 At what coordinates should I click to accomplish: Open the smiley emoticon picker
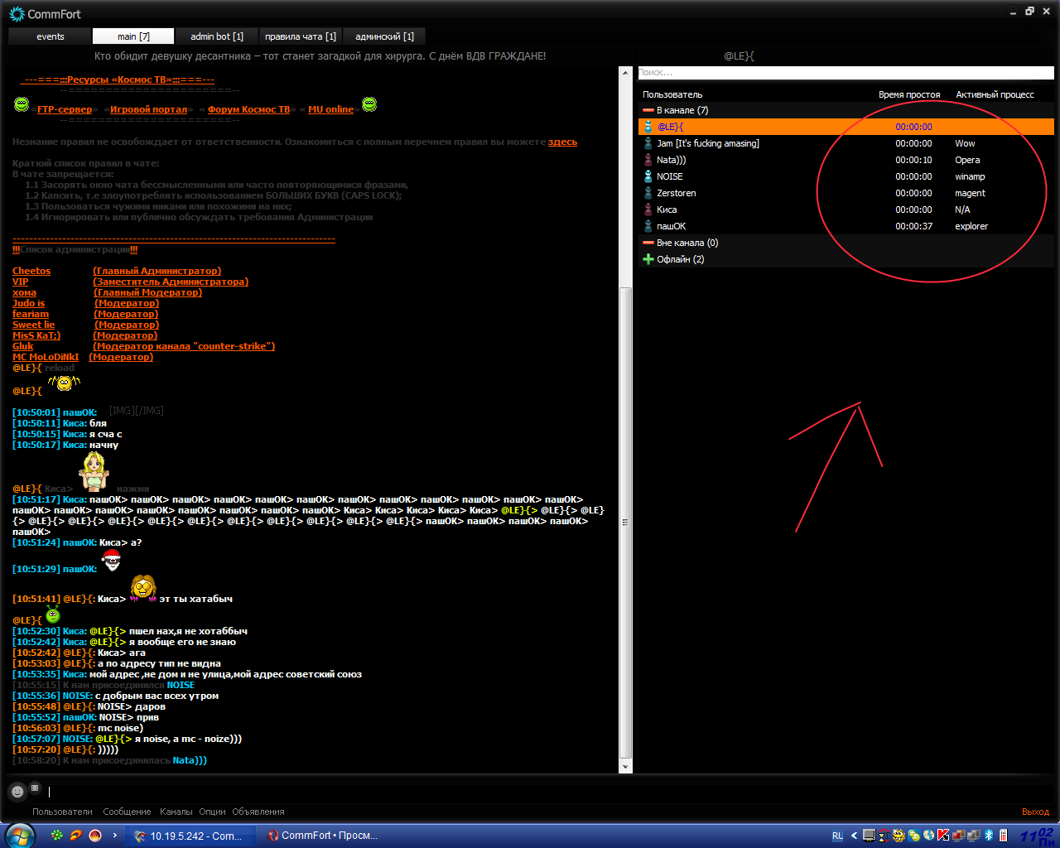tap(17, 791)
